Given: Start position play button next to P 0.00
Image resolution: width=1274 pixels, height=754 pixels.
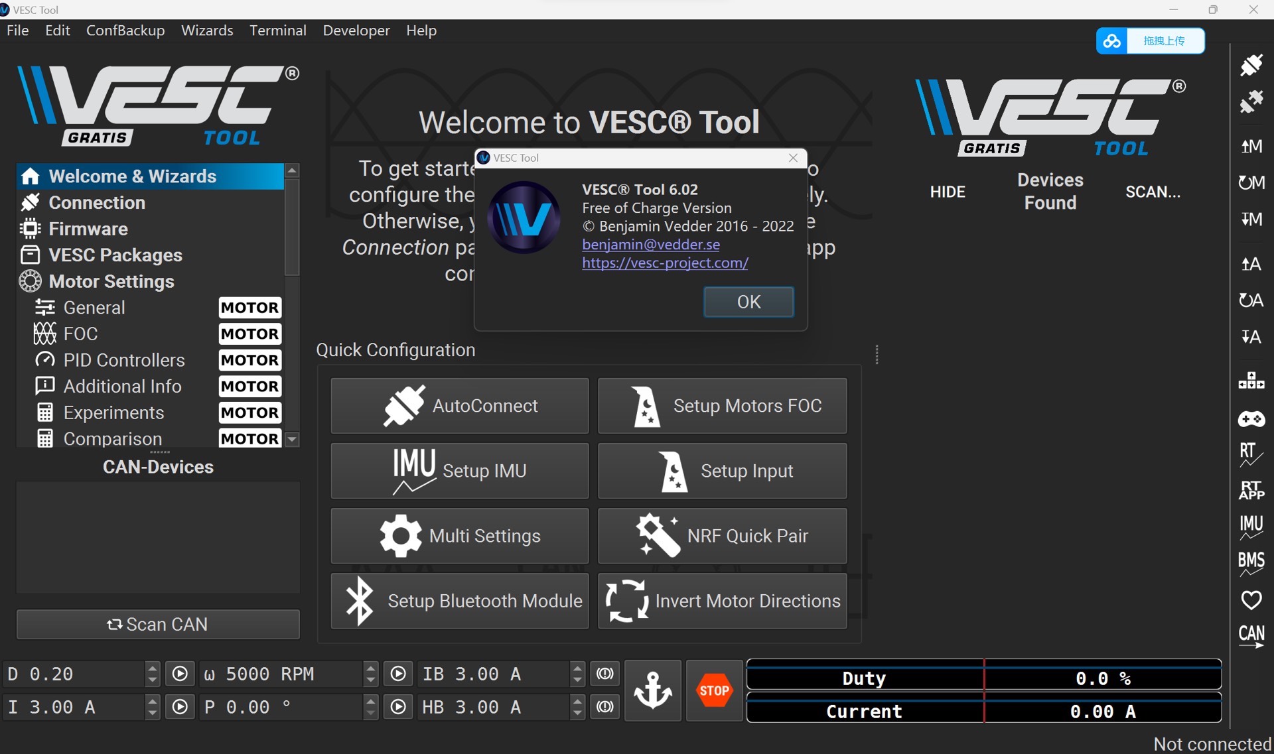Looking at the screenshot, I should point(398,707).
